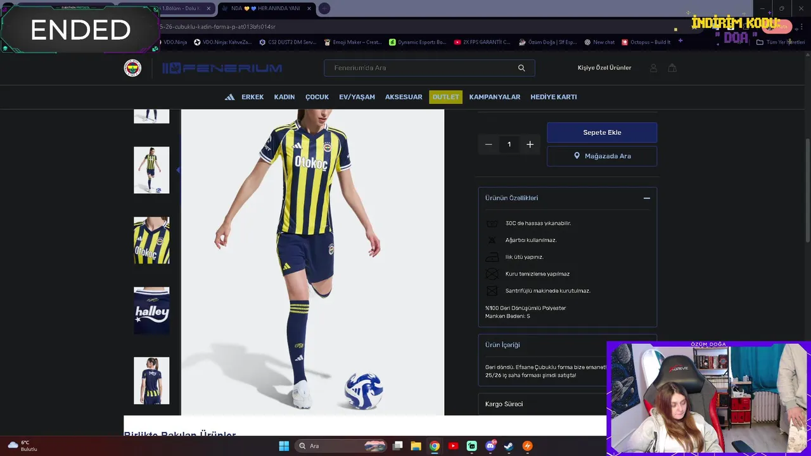Expand the Kargo Süreci section
Screen dimensions: 811x456
pos(542,404)
